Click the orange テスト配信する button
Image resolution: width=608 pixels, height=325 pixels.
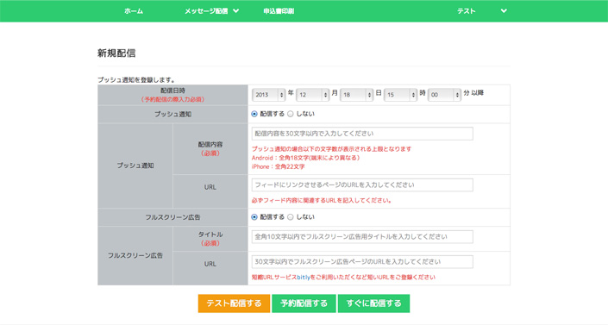tap(234, 303)
